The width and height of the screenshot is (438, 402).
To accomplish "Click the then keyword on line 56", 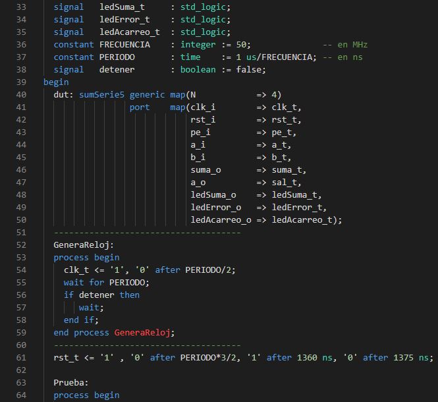I will [129, 295].
